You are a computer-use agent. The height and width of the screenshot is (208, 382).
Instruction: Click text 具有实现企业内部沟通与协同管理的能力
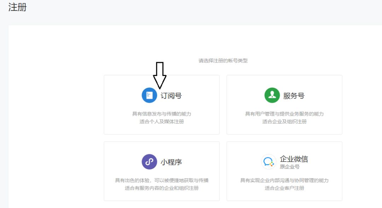[x=284, y=180]
